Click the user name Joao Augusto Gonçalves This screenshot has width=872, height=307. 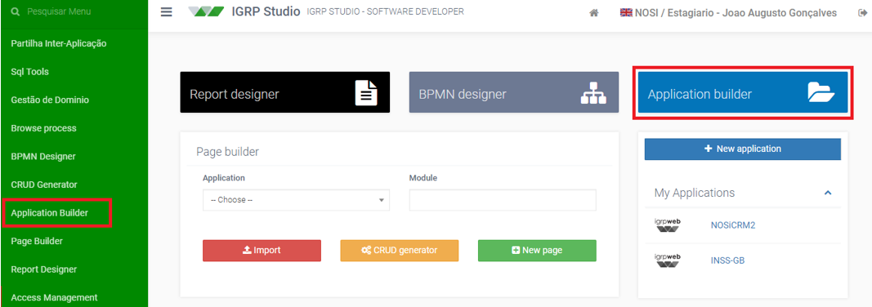point(779,13)
